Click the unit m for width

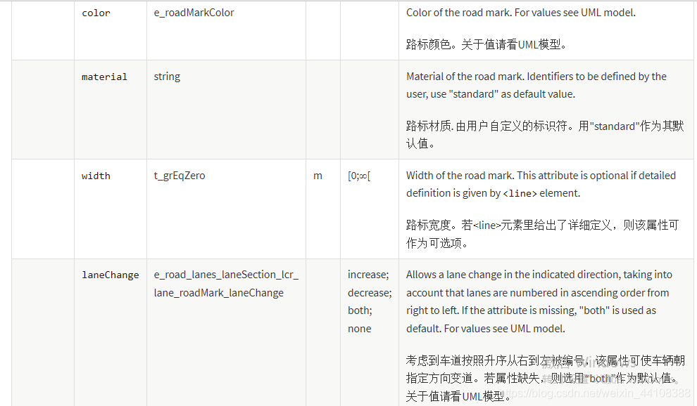(318, 176)
